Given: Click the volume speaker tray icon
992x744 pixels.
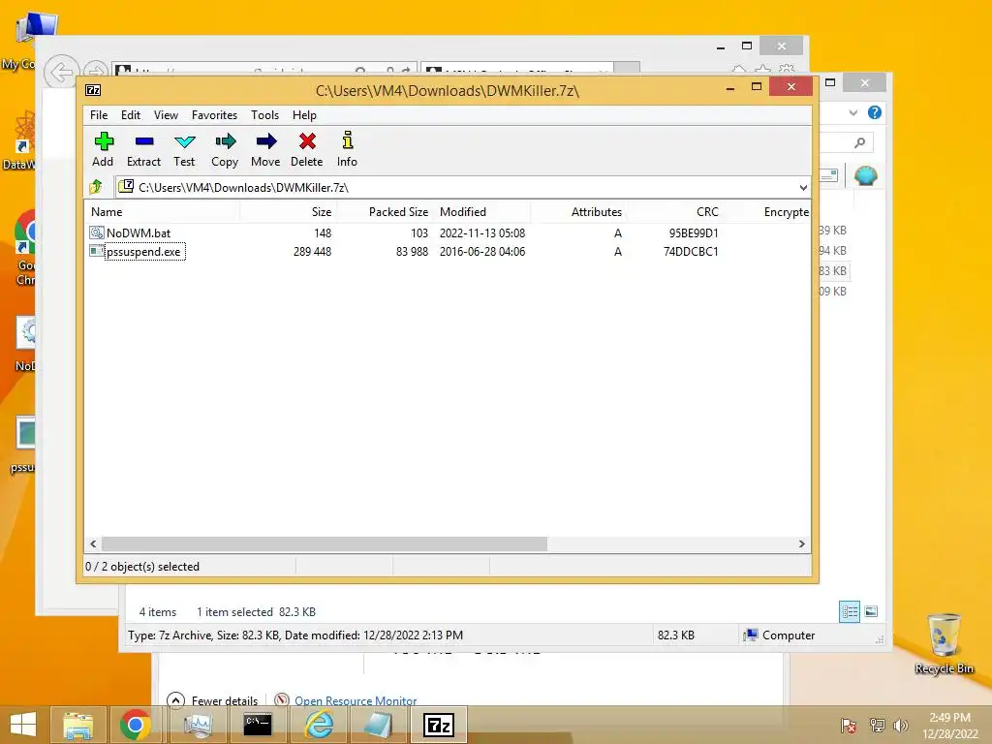Looking at the screenshot, I should (x=900, y=725).
